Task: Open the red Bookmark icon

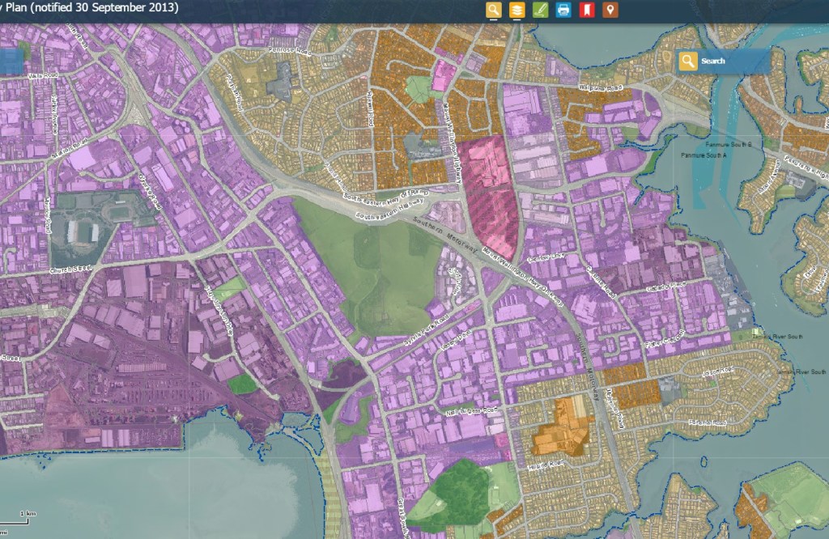Action: pos(587,11)
